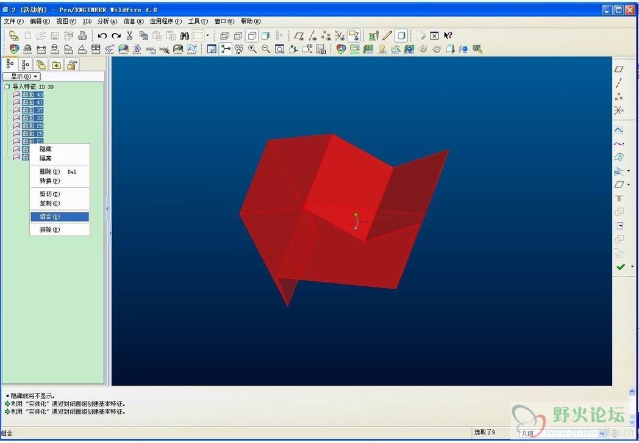Choose 复制 in context menu

pos(60,203)
